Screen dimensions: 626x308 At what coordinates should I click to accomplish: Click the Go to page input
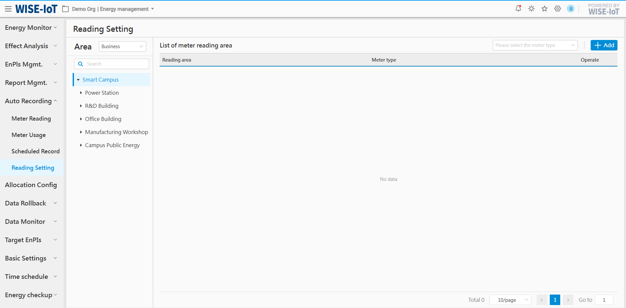pyautogui.click(x=604, y=300)
